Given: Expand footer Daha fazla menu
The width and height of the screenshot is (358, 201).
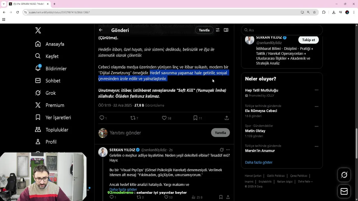Looking at the screenshot, I should [x=305, y=181].
